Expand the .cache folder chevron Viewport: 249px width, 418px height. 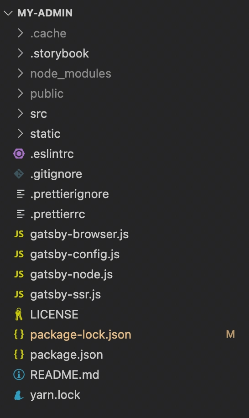[20, 33]
